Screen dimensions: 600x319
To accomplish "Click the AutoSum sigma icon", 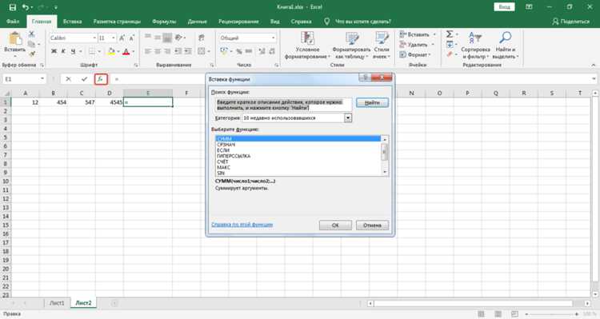I will [450, 34].
